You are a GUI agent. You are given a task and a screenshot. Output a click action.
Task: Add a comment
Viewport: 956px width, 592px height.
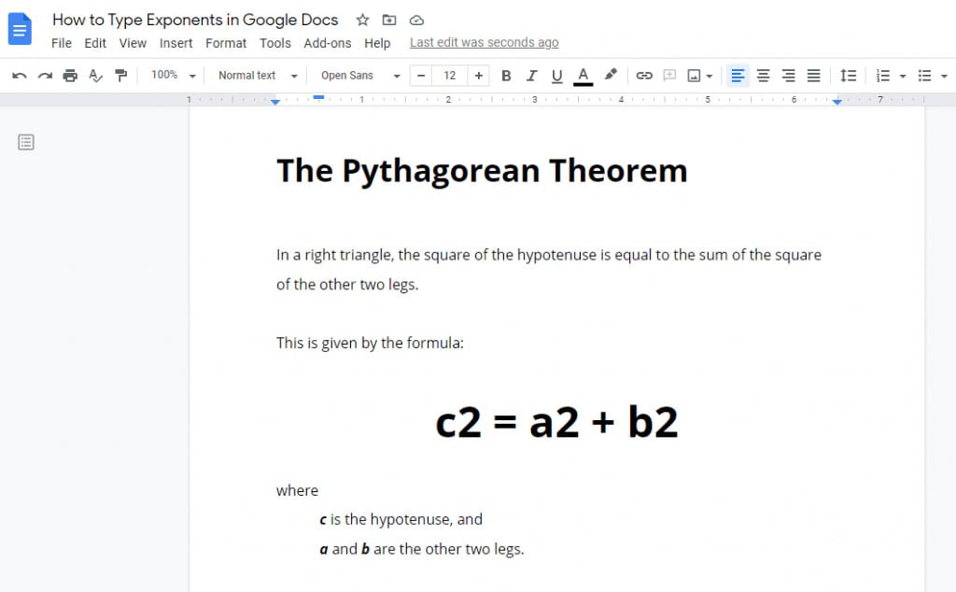point(669,76)
